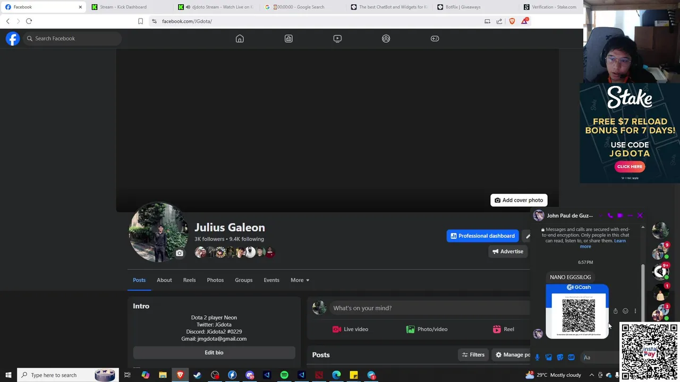The width and height of the screenshot is (680, 382).
Task: Go to Facebook Home via the house icon
Action: pyautogui.click(x=240, y=38)
